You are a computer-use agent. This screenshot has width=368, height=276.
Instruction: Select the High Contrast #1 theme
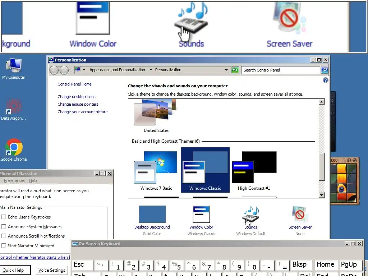254,170
